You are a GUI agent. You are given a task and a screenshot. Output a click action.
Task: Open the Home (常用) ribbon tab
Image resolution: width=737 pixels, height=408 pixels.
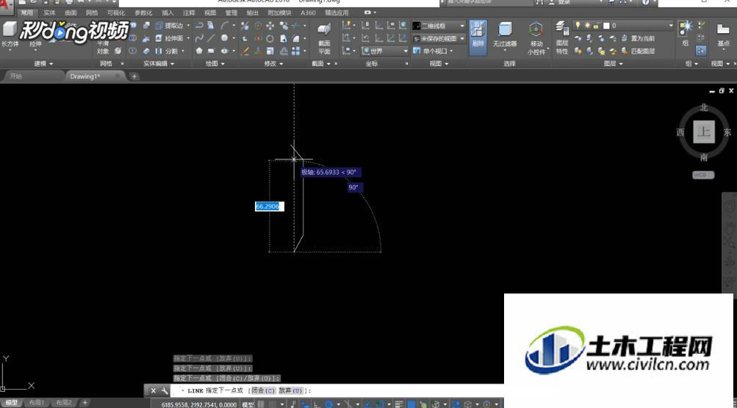tap(26, 12)
